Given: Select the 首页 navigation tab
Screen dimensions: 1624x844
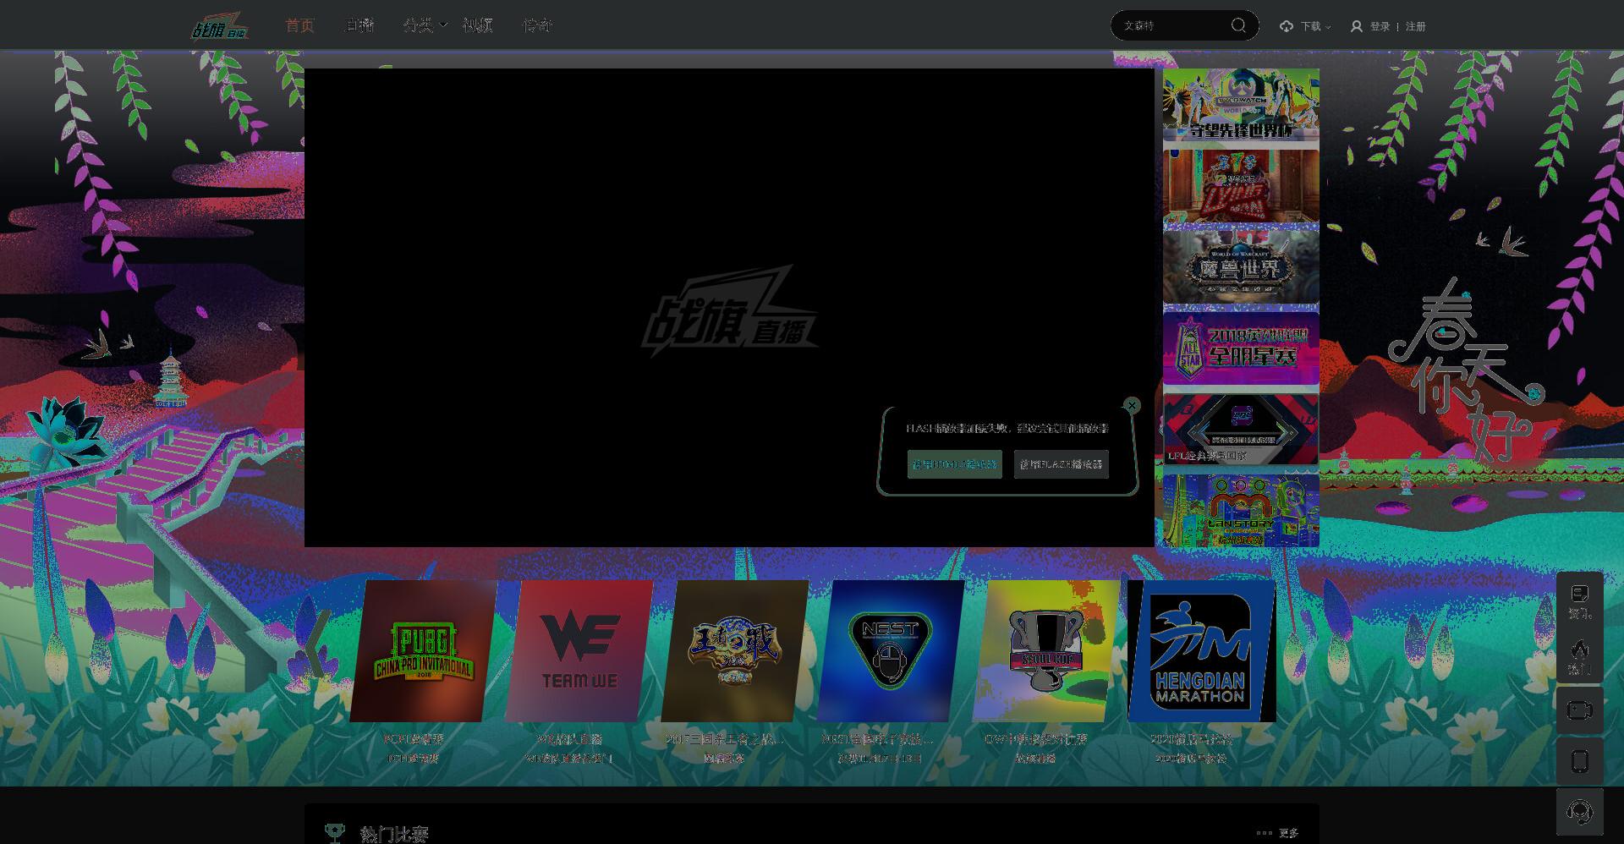Looking at the screenshot, I should (x=299, y=25).
